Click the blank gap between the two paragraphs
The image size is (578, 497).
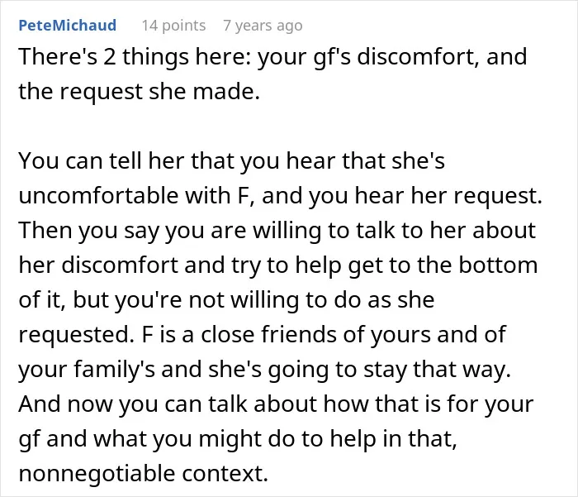[280, 126]
